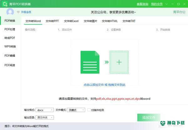This screenshot has width=188, height=130.
Task: Click 点击以添加文件 或 拖拽文件到此 link
Action: (x=104, y=85)
